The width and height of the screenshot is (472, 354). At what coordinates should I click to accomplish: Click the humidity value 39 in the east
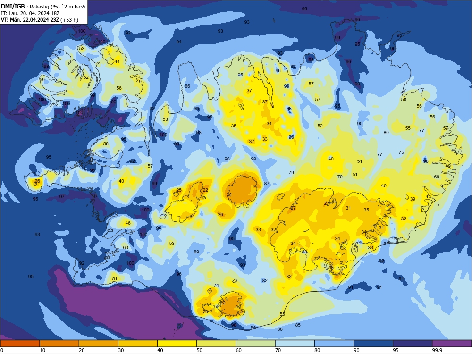pyautogui.click(x=413, y=199)
